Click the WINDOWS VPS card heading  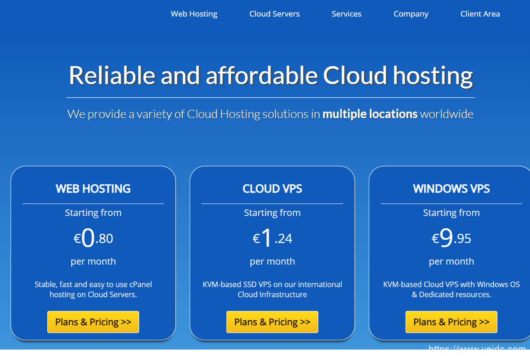(x=451, y=189)
